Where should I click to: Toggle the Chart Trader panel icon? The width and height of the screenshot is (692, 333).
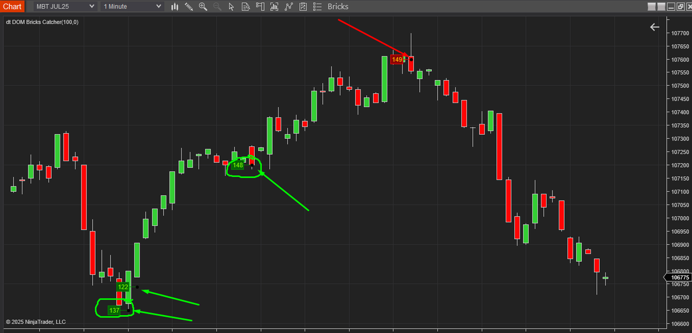[260, 7]
